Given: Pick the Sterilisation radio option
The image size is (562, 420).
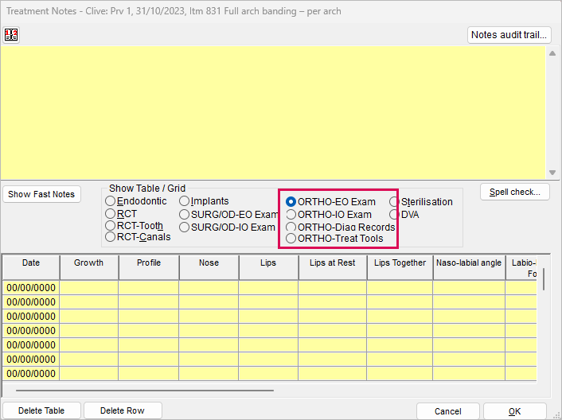Looking at the screenshot, I should coord(395,201).
